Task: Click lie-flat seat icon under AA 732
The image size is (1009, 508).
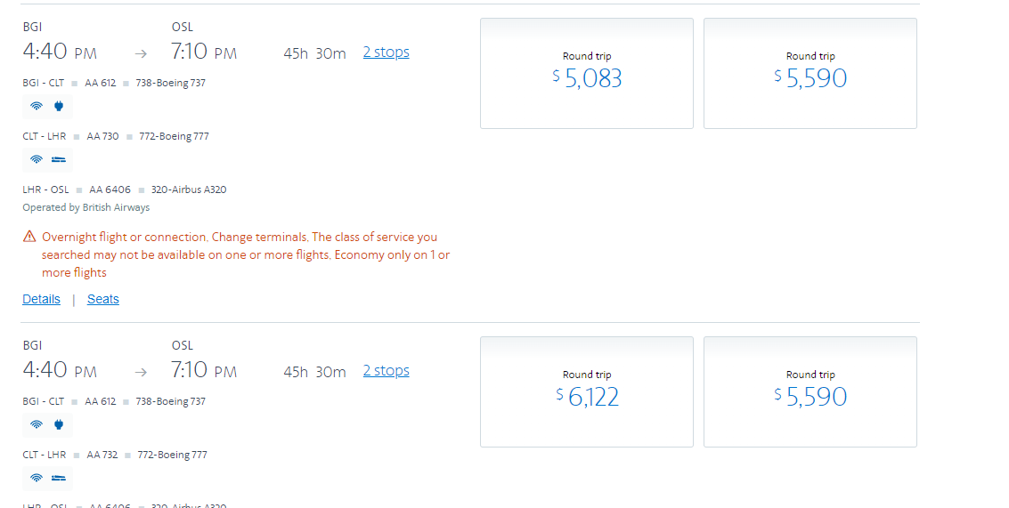Action: 59,478
